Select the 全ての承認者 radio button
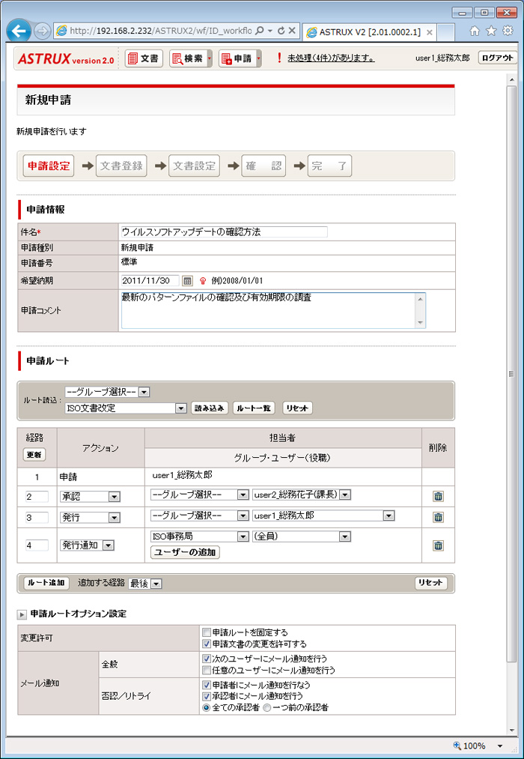 [x=207, y=708]
